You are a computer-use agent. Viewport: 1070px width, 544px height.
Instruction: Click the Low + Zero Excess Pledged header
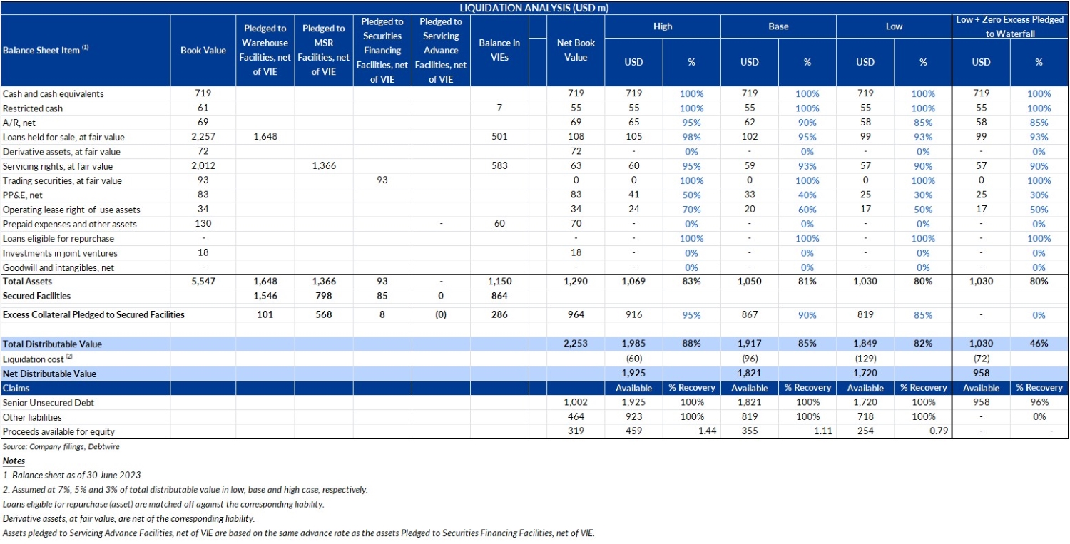pos(1010,26)
